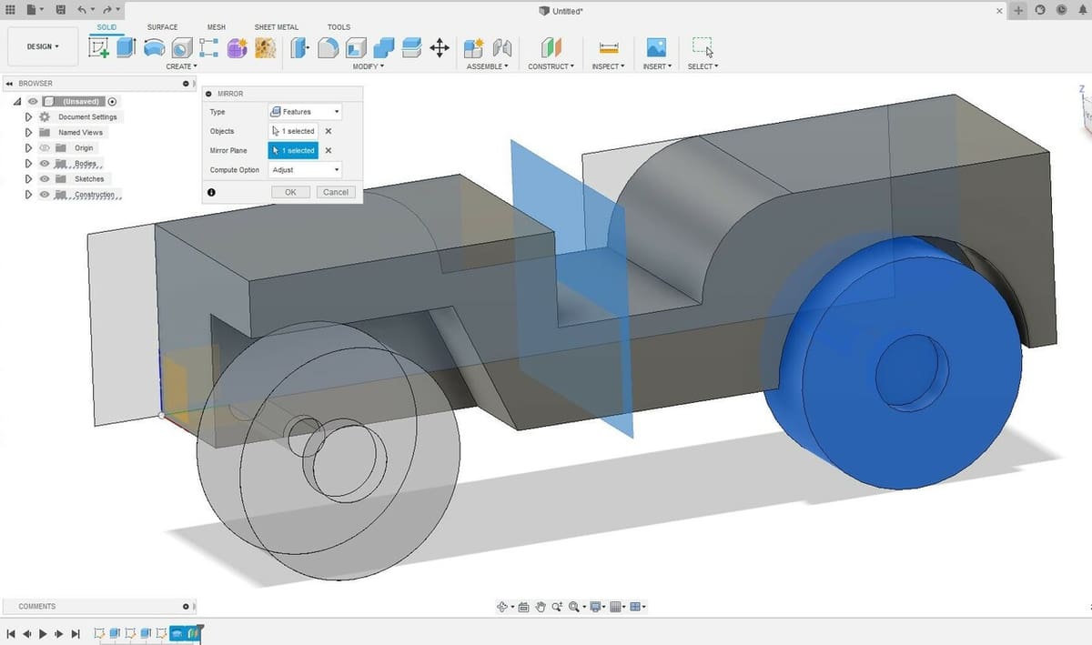Select the Untitled* document tab
This screenshot has height=645, width=1092.
[x=561, y=11]
